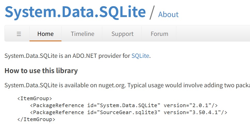Click the closing </ItemGroup> code line
This screenshot has width=250, height=126.
[36, 119]
